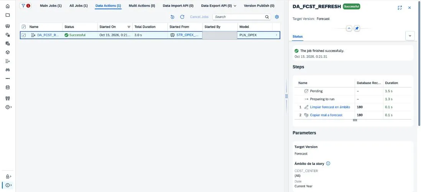
Task: Expand the System info menu
Action: click(x=8, y=185)
